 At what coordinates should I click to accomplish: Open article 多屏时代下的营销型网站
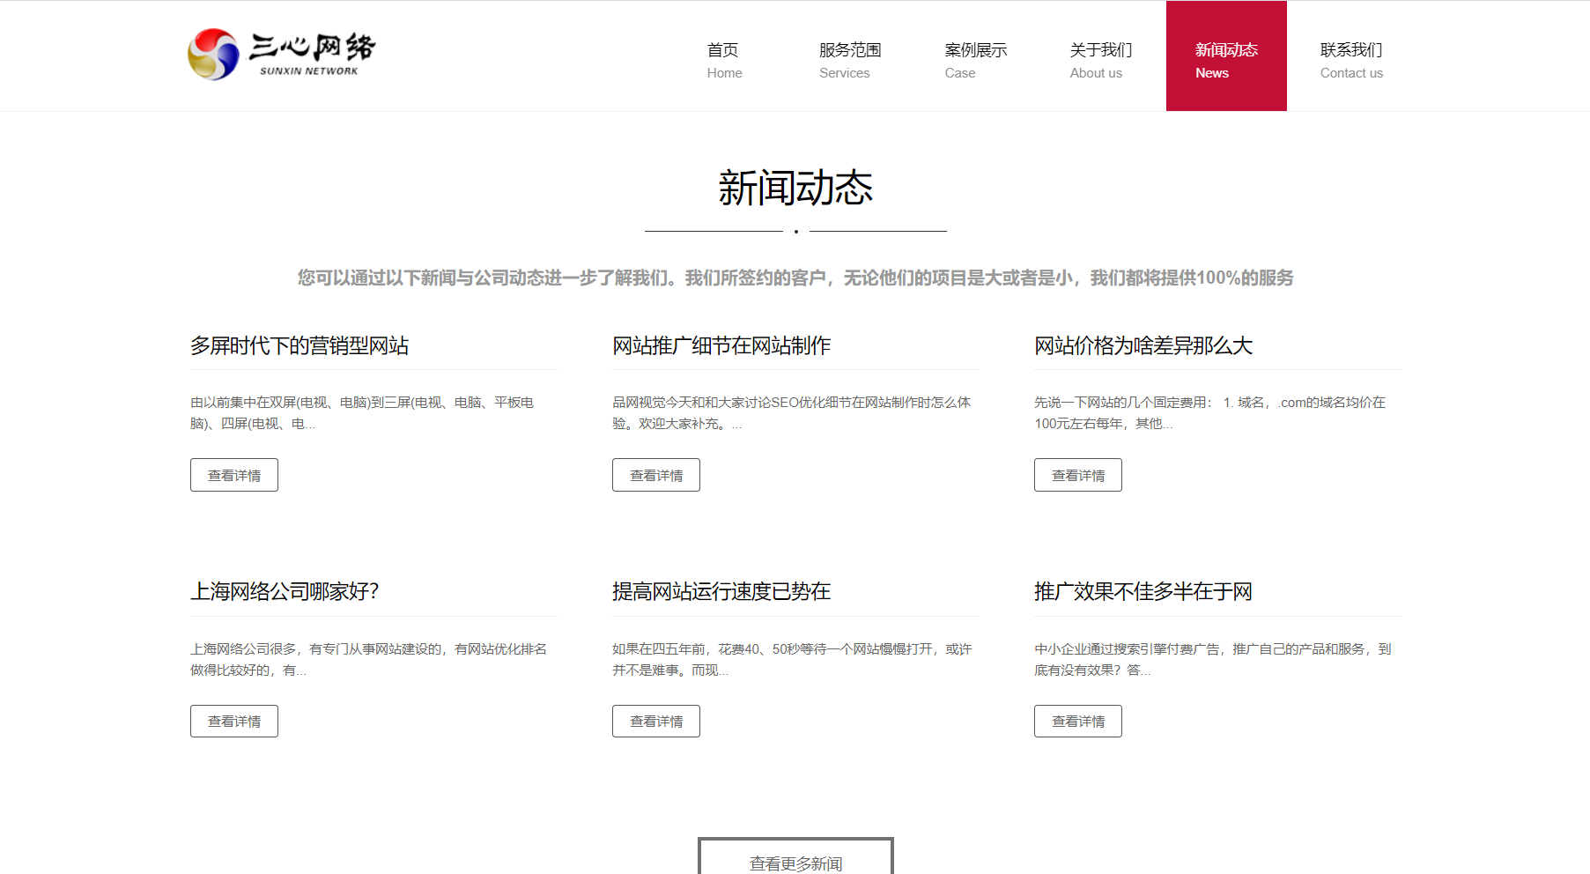300,346
